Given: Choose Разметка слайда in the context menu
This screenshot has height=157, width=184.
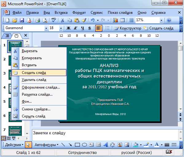Looking at the screenshot, I should 39,94.
